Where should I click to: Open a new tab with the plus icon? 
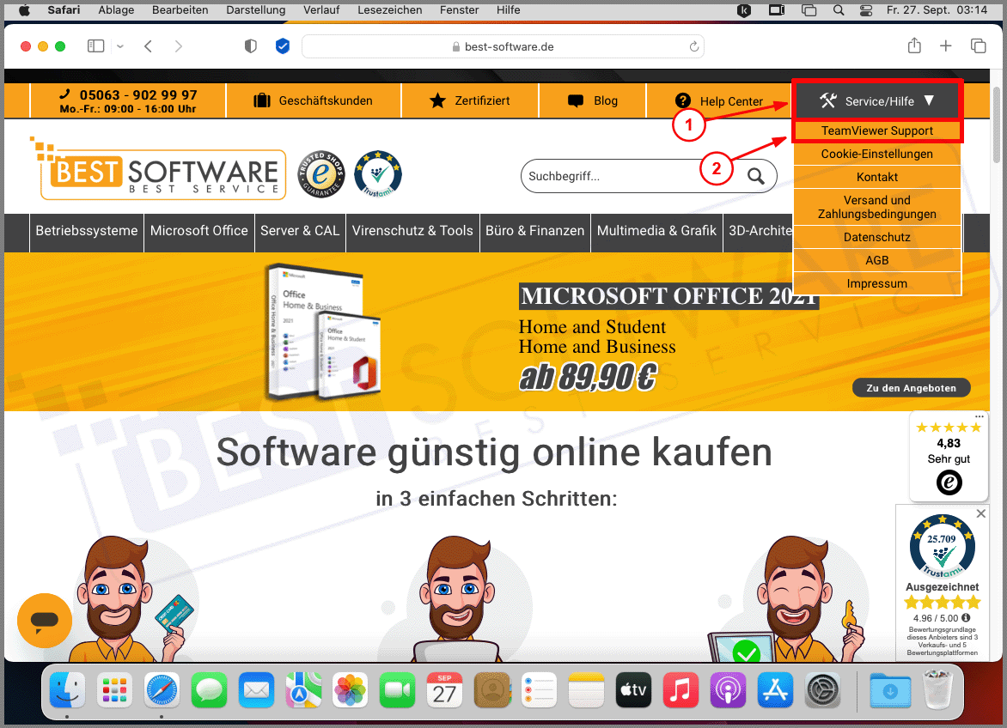tap(945, 45)
